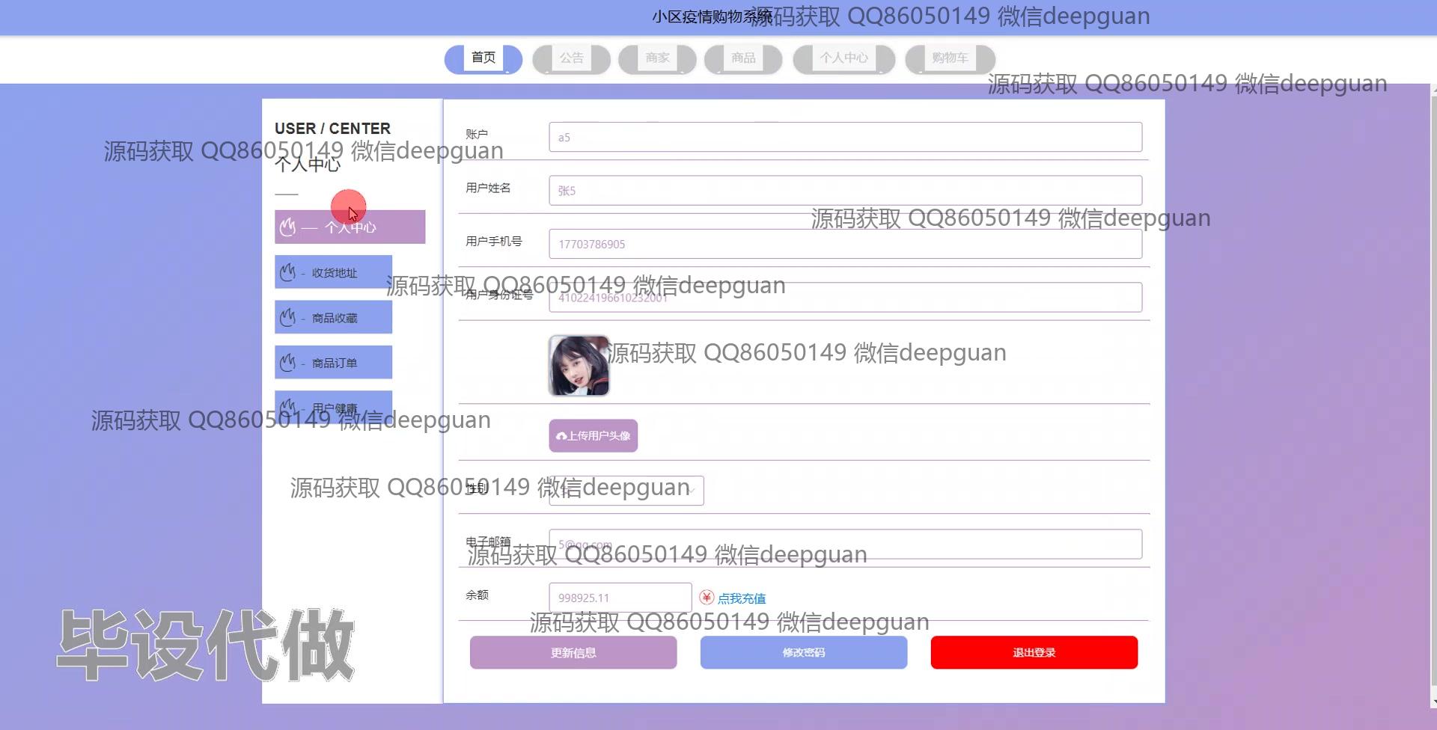The image size is (1437, 730).
Task: Open the 个人中心 navigation tab
Action: (x=843, y=58)
